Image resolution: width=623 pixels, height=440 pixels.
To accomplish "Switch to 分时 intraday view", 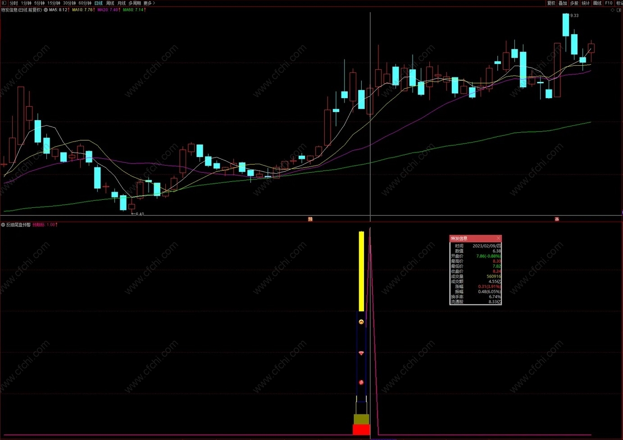I will (x=14, y=3).
